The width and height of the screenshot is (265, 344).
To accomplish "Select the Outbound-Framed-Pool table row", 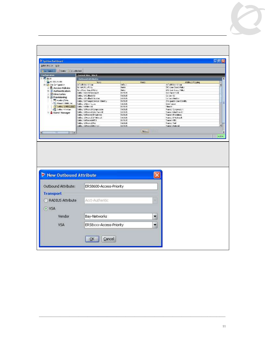I will (148, 123).
